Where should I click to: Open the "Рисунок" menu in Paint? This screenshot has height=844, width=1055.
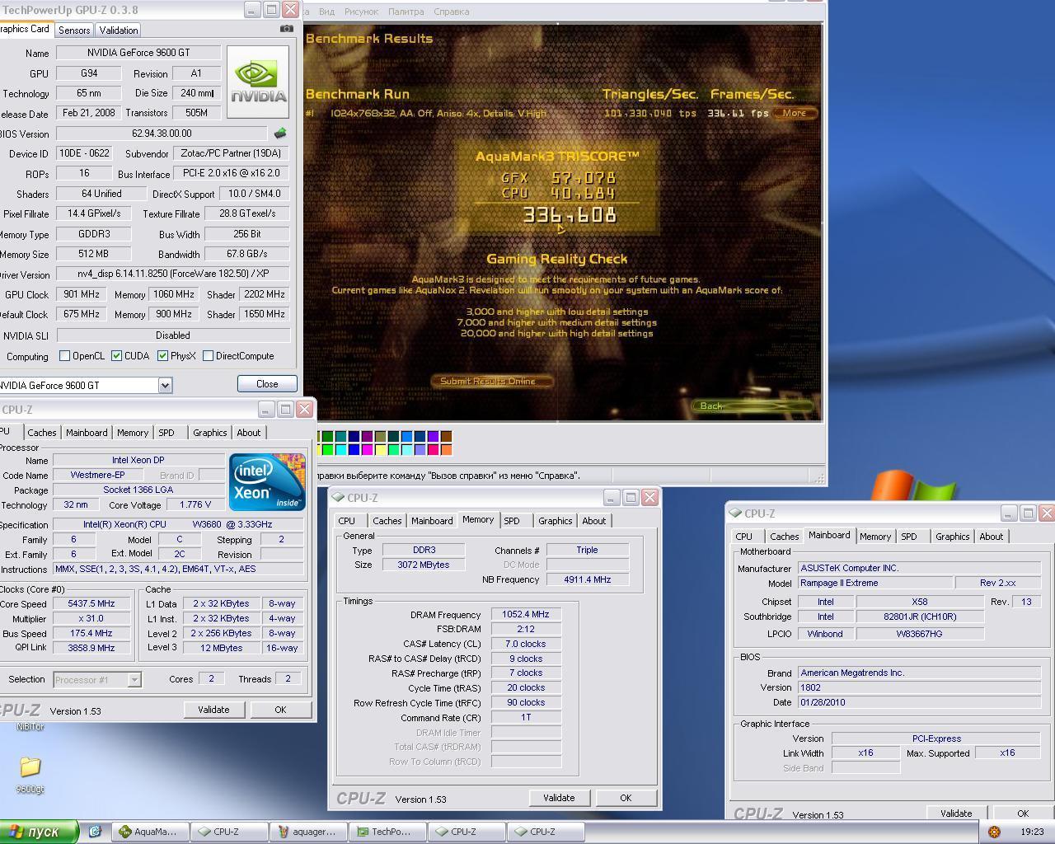[361, 12]
